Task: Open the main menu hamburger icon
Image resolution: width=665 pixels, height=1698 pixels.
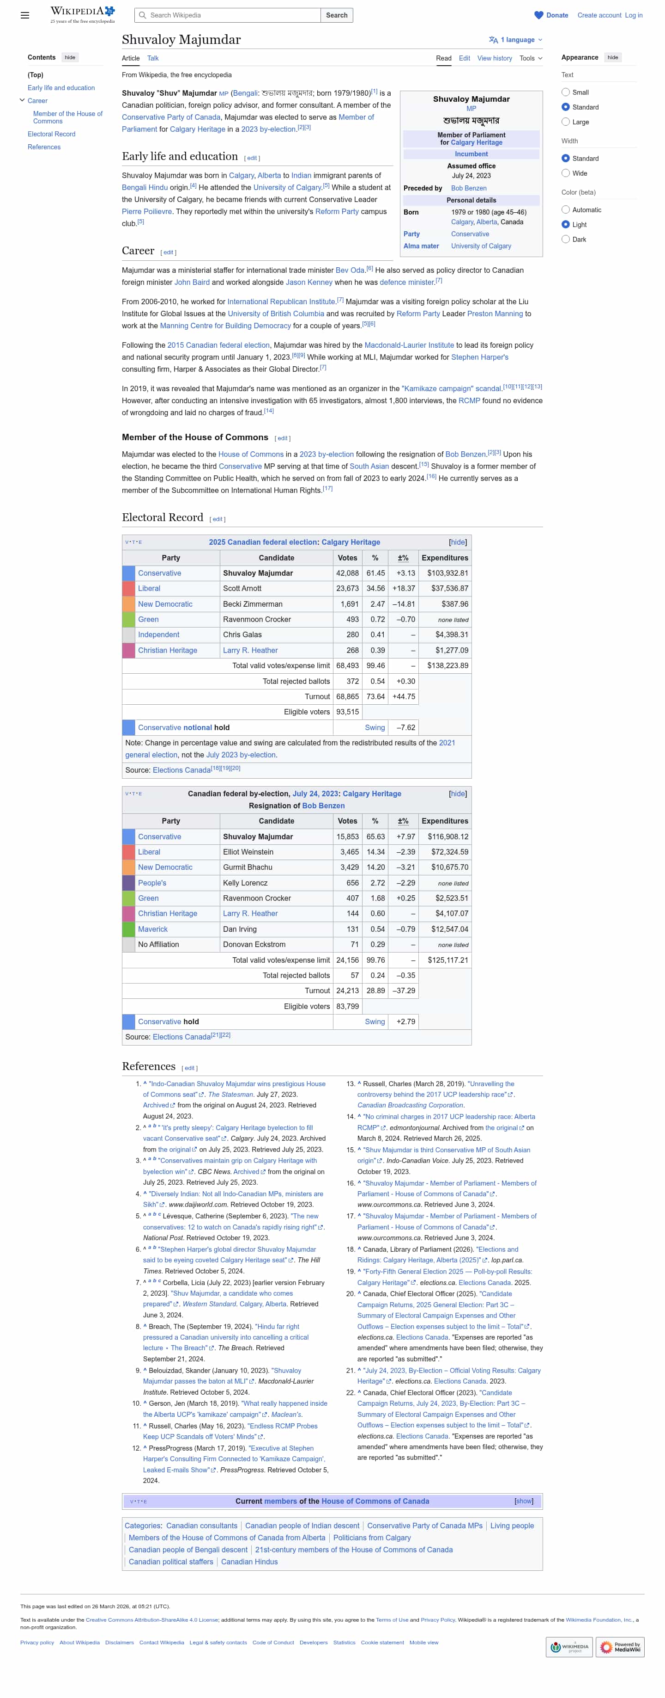Action: click(x=25, y=15)
